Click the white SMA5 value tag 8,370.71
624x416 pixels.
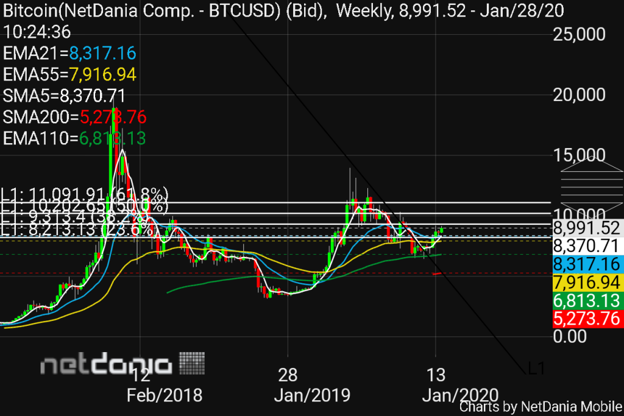tap(587, 246)
